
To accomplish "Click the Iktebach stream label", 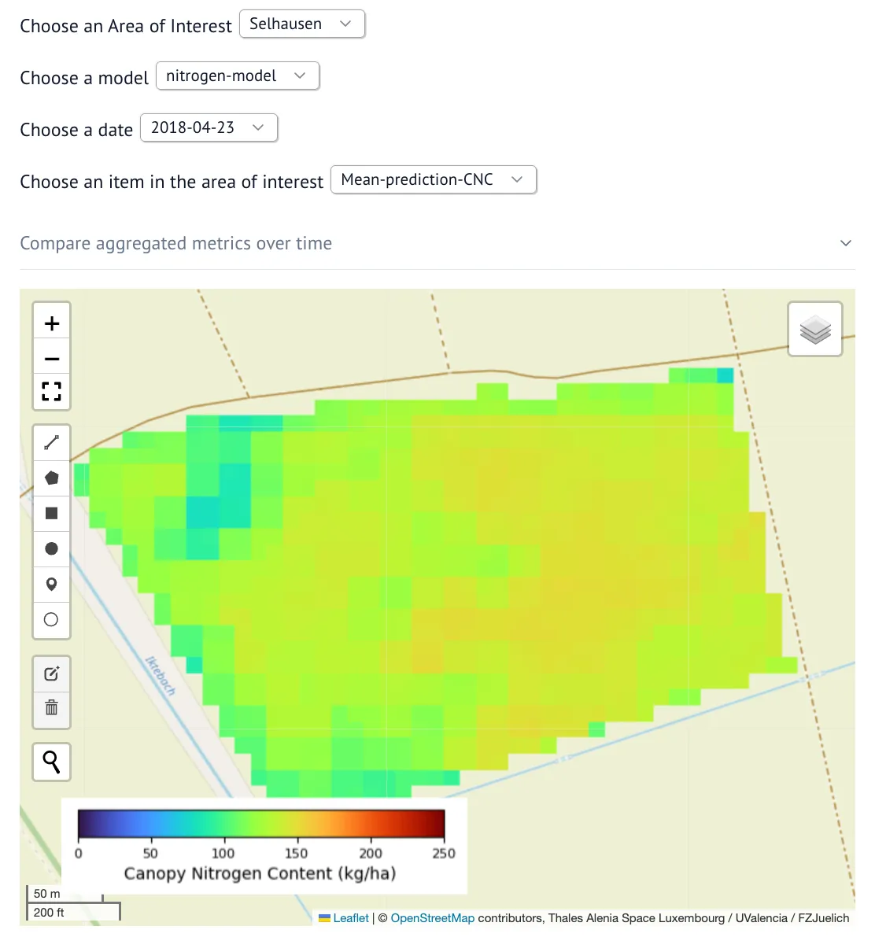I will click(161, 677).
